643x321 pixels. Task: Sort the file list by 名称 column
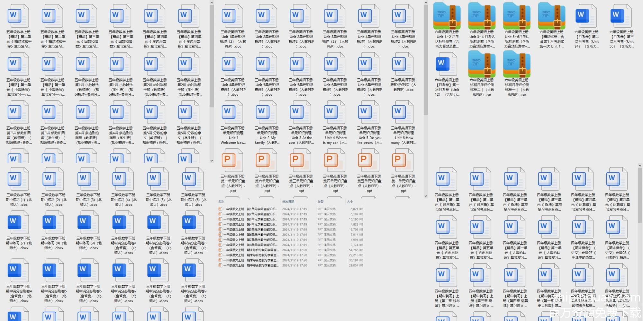coord(222,202)
